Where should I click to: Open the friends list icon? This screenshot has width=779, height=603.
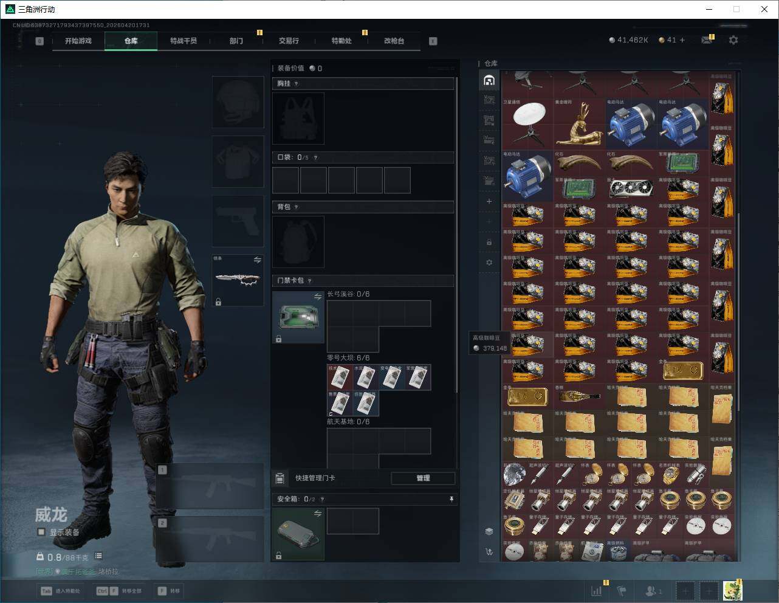pyautogui.click(x=653, y=590)
